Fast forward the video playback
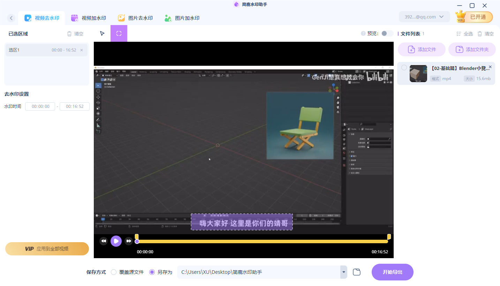The image size is (500, 286). [129, 241]
